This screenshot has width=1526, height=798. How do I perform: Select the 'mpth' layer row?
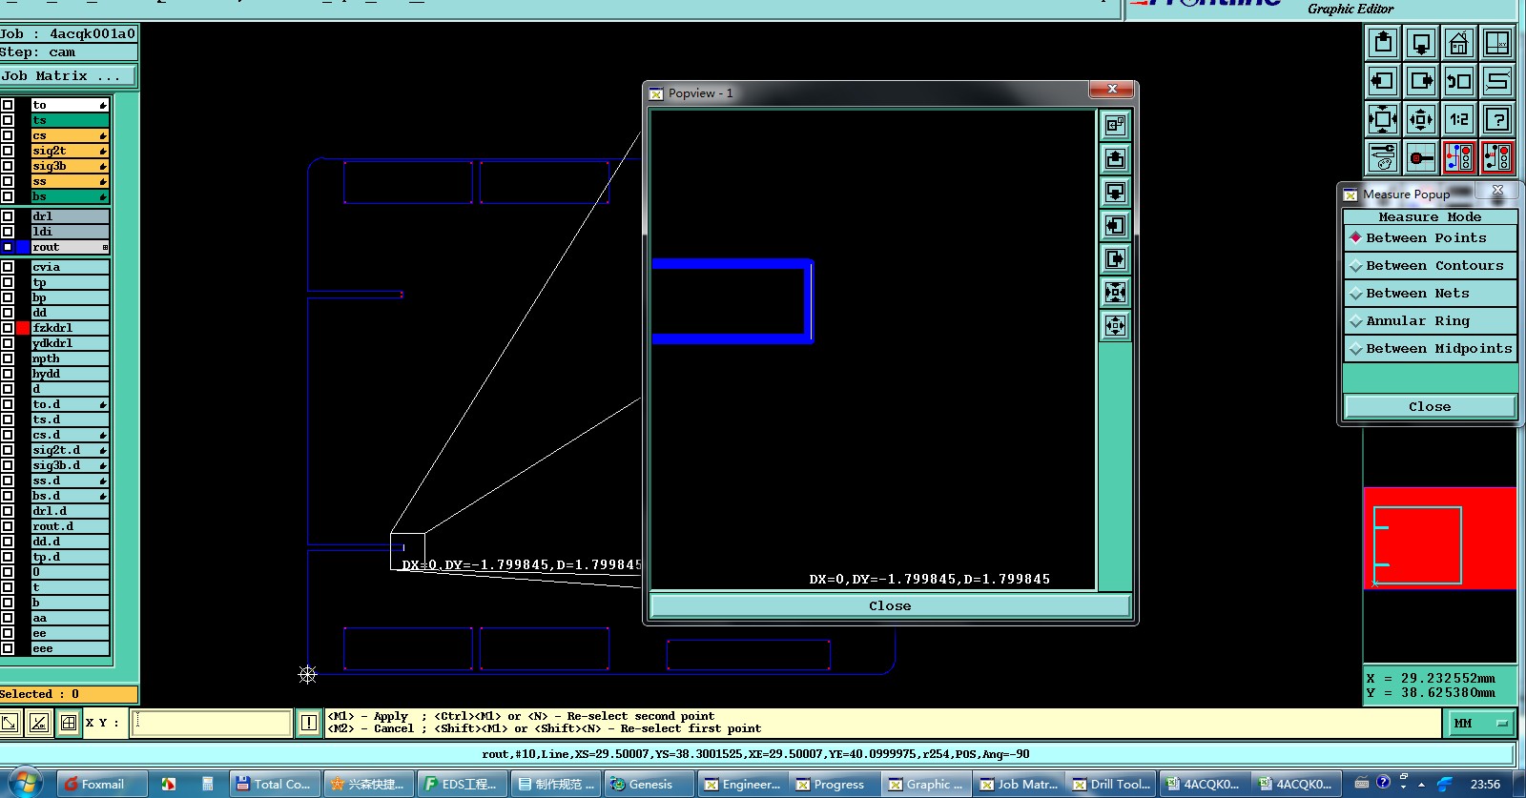coord(71,358)
